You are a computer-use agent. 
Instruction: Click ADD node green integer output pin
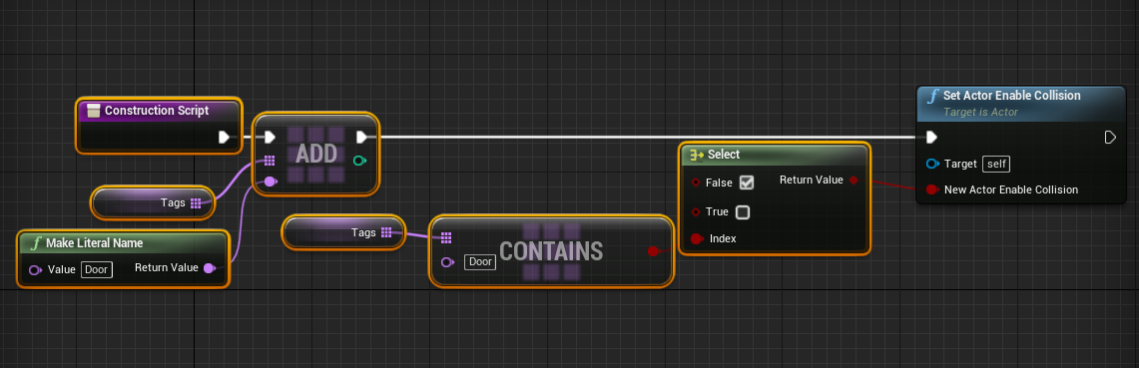point(359,161)
